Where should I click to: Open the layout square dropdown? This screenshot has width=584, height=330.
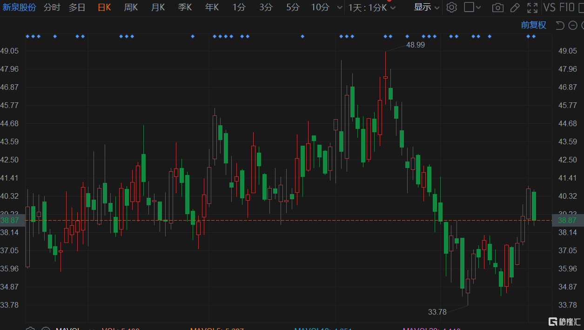473,7
